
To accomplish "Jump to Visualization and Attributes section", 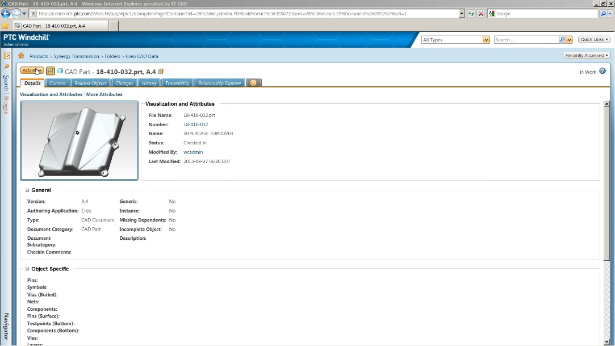I will pos(51,94).
